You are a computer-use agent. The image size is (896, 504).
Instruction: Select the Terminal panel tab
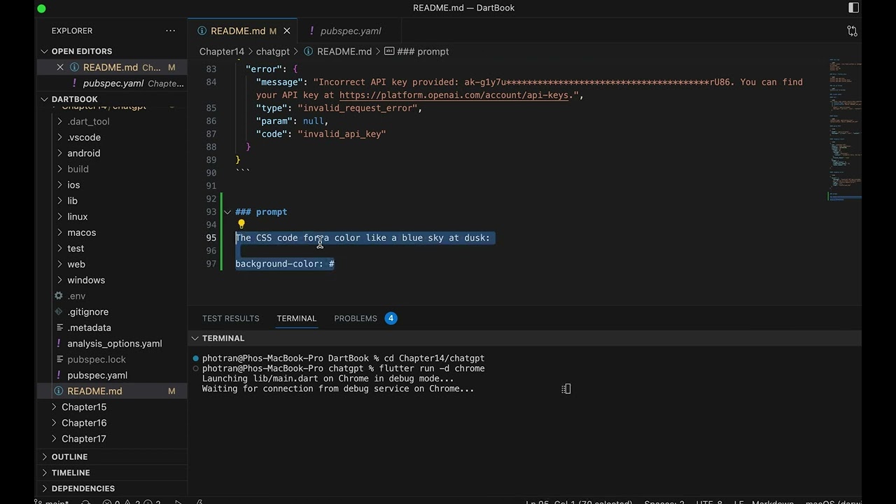(297, 318)
